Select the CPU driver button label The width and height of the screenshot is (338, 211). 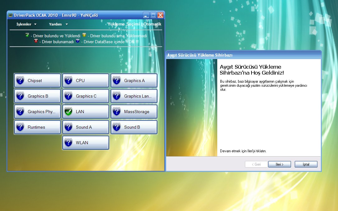(80, 80)
